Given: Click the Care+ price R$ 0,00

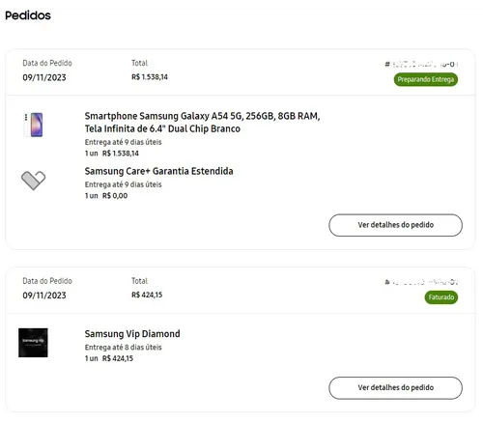Looking at the screenshot, I should pyautogui.click(x=115, y=196).
